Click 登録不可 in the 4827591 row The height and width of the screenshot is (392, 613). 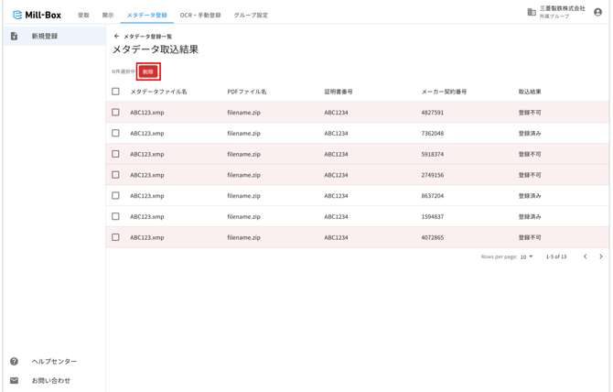(x=530, y=113)
